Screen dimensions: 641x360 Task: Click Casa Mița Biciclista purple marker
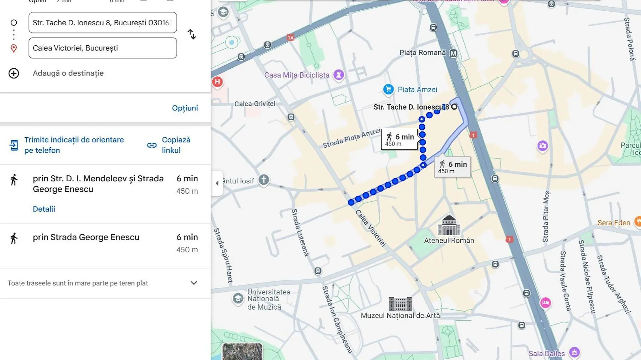point(339,75)
